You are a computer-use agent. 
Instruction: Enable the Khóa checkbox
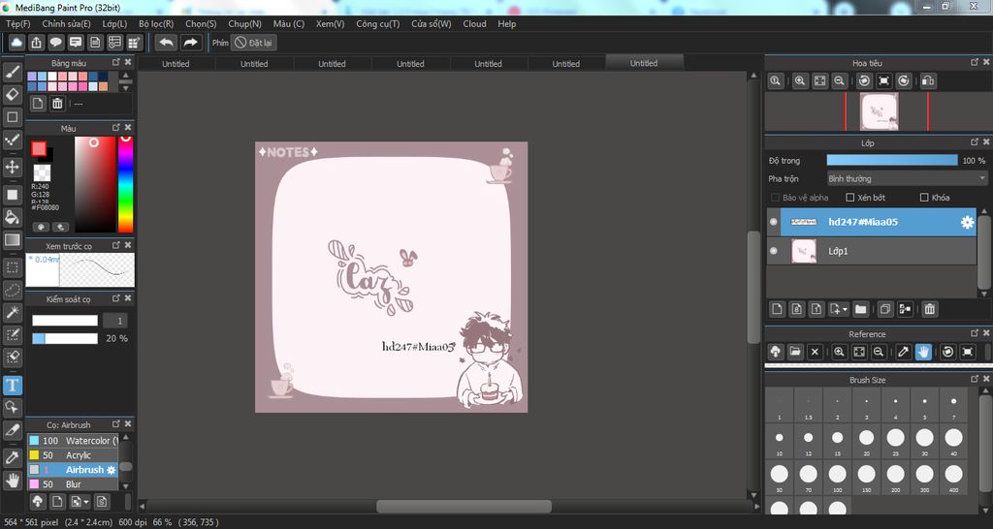(924, 198)
